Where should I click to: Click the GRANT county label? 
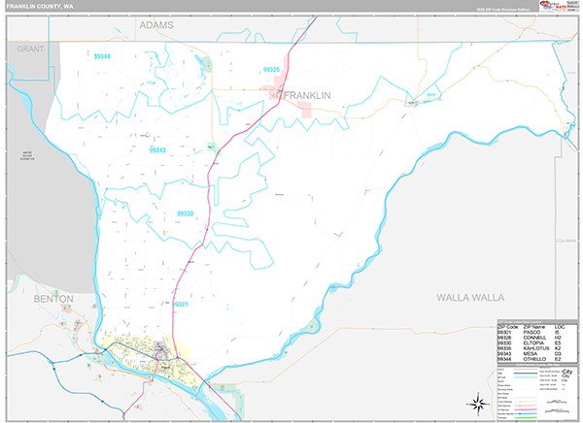point(30,49)
